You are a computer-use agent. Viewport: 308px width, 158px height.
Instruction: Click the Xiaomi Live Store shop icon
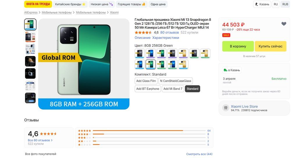coord(226,108)
